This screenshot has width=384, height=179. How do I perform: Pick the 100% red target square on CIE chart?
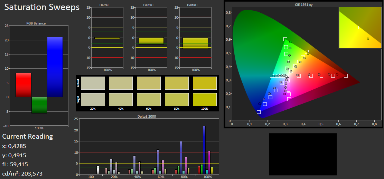click(346, 76)
